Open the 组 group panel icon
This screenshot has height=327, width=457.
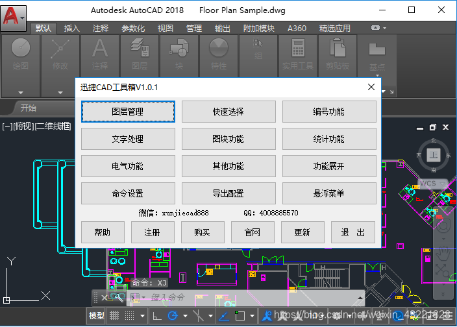(258, 43)
